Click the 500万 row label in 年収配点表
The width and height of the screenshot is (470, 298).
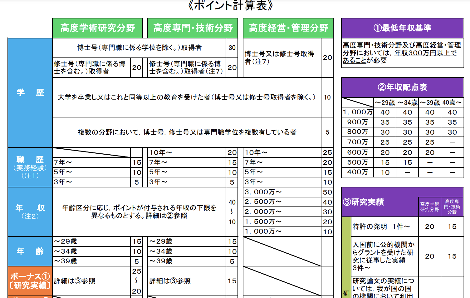[x=358, y=162]
